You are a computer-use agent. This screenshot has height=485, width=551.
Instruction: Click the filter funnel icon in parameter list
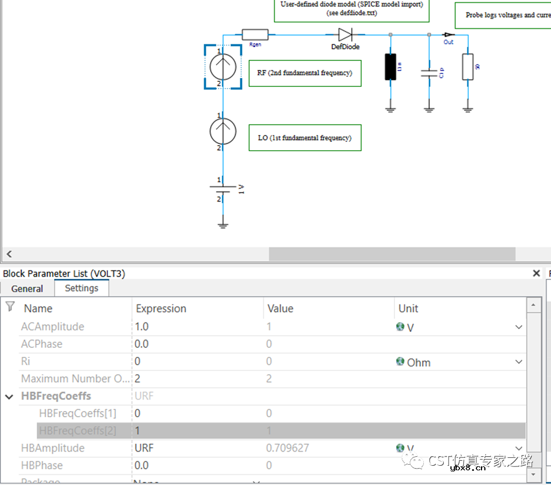[10, 307]
